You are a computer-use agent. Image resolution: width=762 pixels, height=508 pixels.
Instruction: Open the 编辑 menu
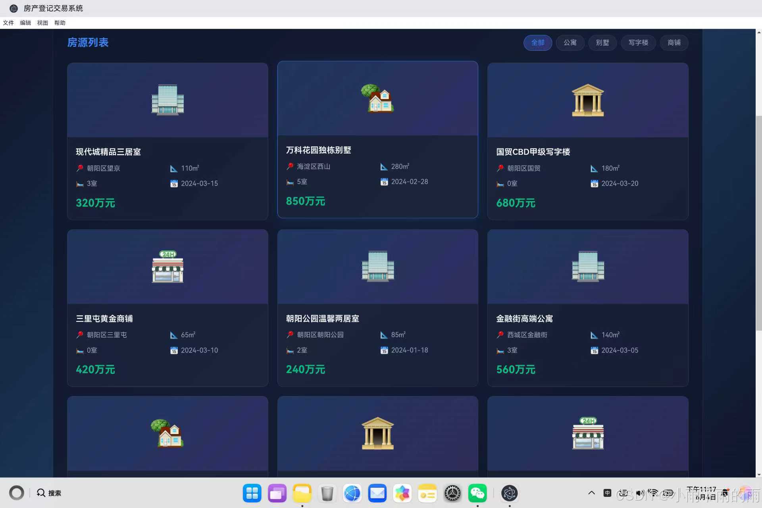point(25,23)
